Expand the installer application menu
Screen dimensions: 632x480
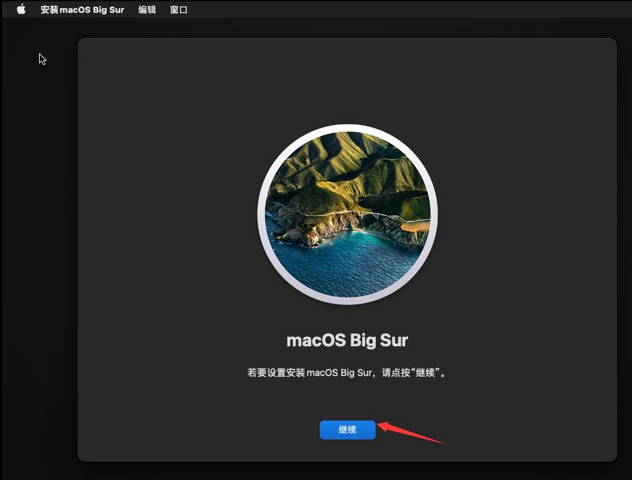[x=83, y=9]
